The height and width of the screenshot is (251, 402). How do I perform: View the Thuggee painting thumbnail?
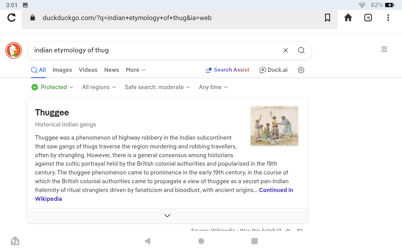(274, 126)
